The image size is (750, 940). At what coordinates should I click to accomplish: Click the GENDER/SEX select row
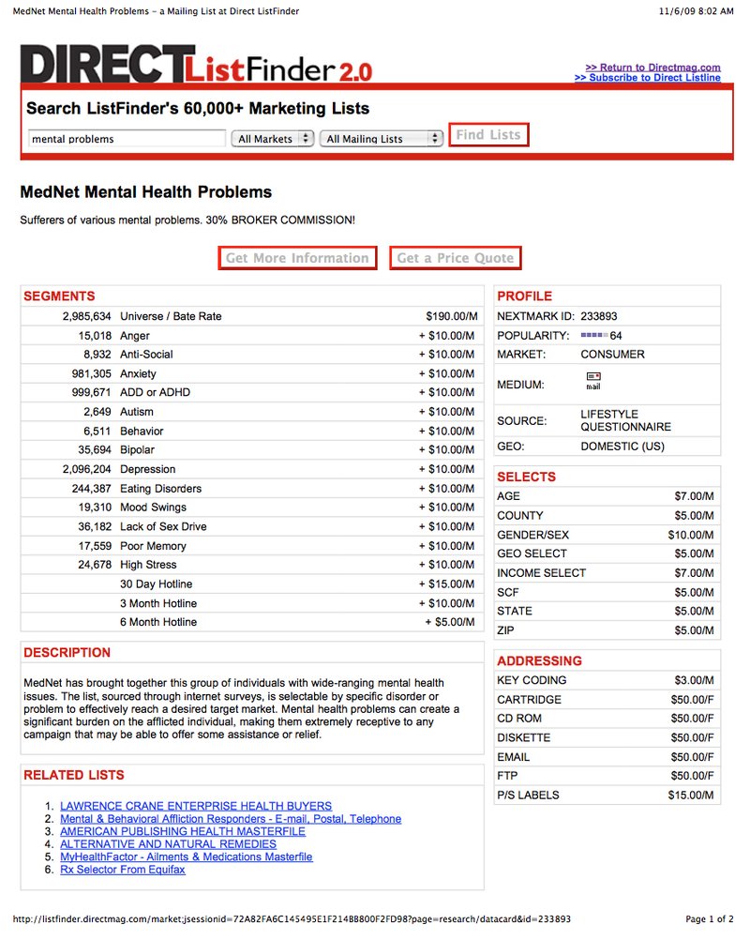point(607,535)
